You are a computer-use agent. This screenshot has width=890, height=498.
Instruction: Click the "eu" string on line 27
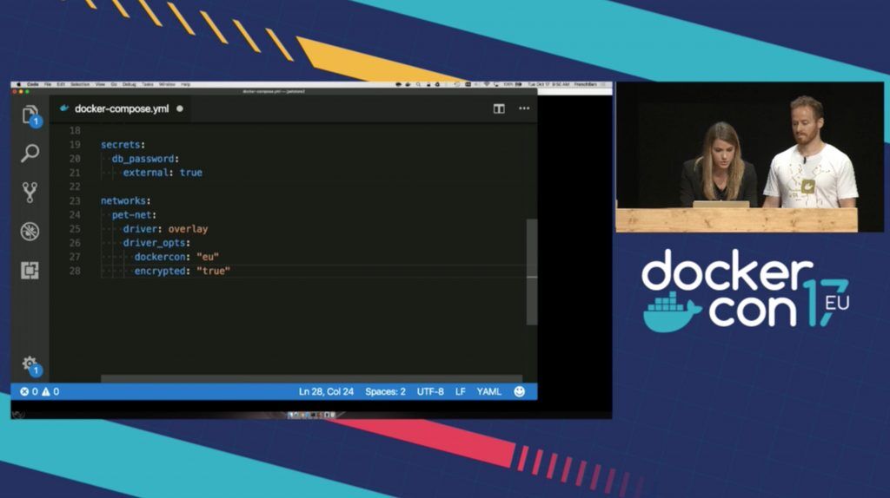click(x=208, y=257)
